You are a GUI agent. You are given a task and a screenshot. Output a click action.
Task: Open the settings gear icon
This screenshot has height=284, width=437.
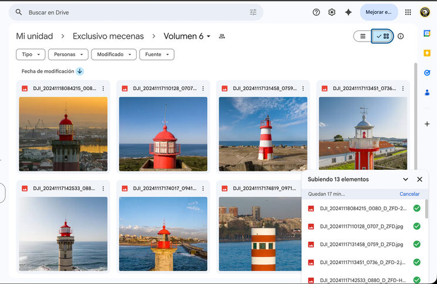332,12
